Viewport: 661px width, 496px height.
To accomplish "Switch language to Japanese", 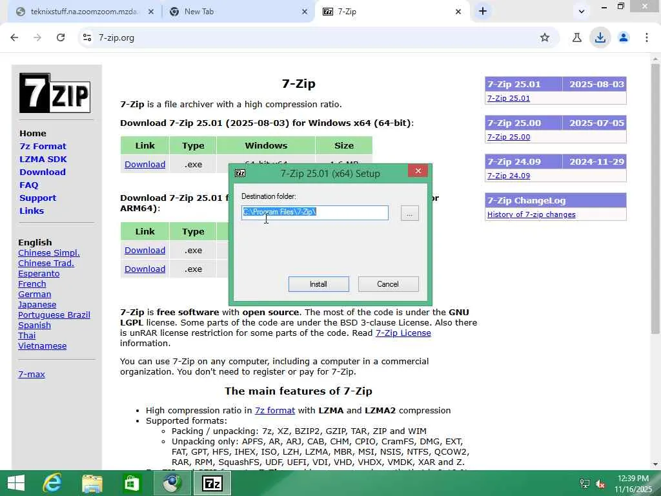I will coord(37,305).
